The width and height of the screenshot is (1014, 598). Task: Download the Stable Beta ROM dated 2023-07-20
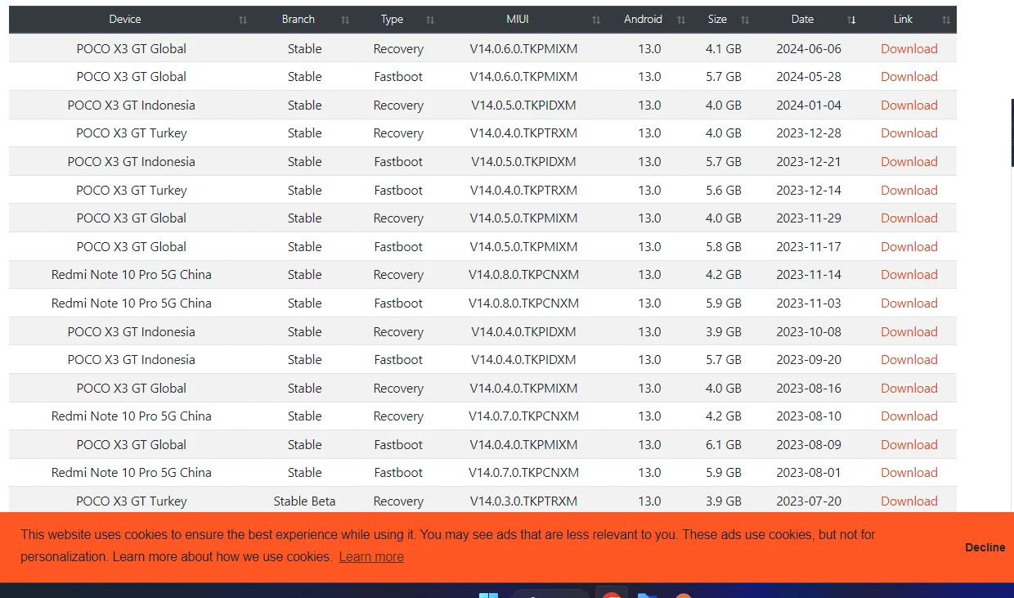909,501
